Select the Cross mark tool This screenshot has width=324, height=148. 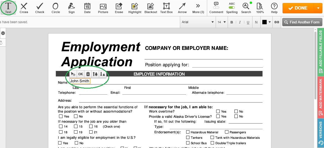(x=24, y=8)
